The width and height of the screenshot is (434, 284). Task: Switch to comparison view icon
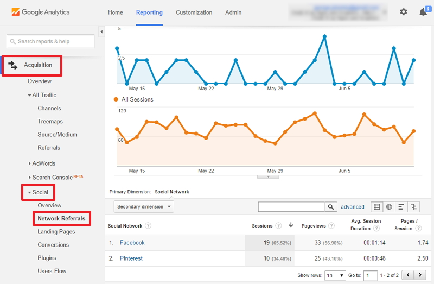pyautogui.click(x=413, y=207)
